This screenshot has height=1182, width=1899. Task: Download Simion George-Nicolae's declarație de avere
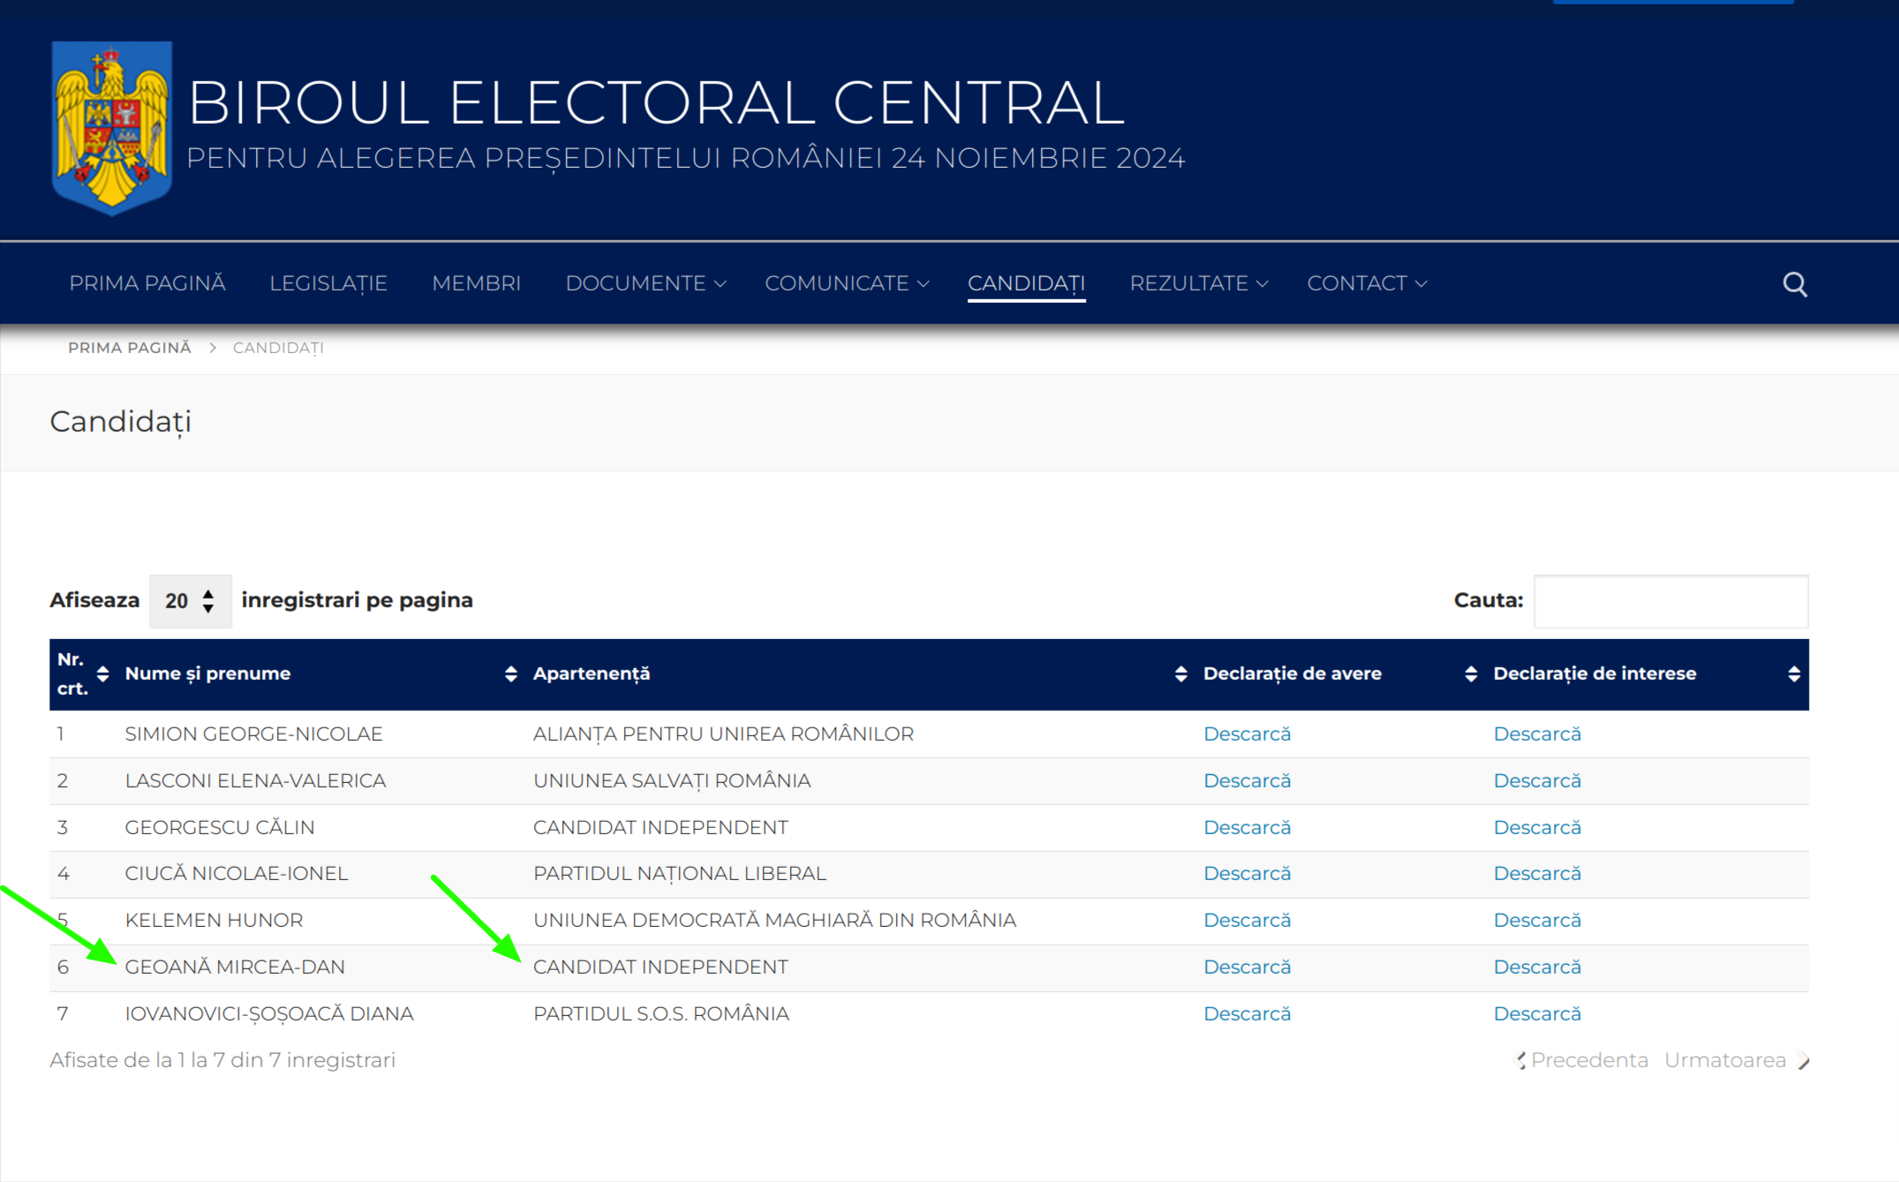point(1247,734)
